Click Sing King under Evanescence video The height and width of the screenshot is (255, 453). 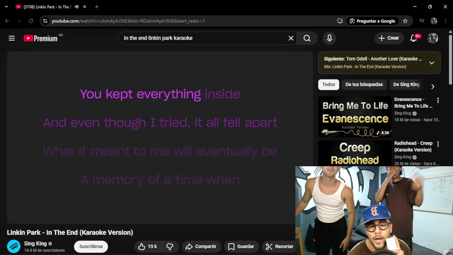(x=403, y=113)
